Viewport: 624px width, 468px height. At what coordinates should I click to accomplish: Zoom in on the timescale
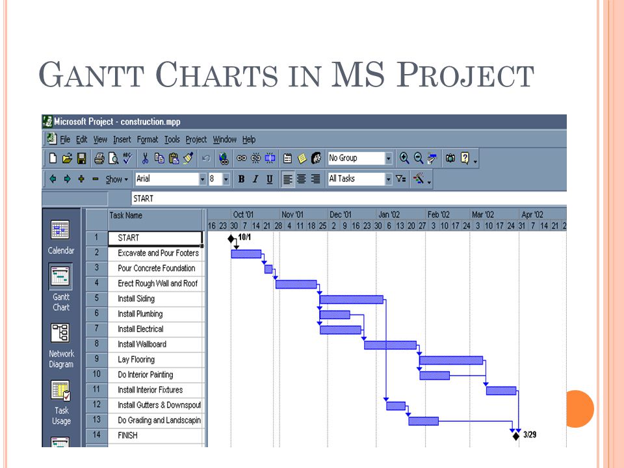pyautogui.click(x=404, y=159)
